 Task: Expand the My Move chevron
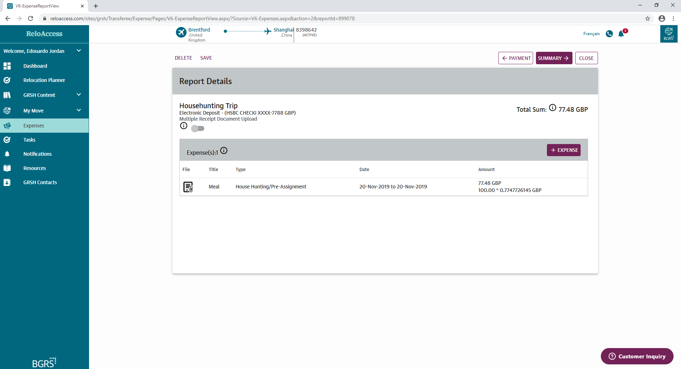click(x=79, y=110)
